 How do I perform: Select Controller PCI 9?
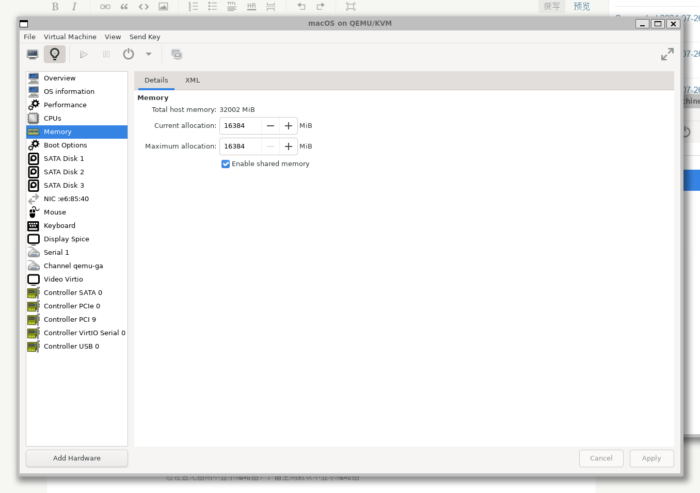[x=77, y=320]
